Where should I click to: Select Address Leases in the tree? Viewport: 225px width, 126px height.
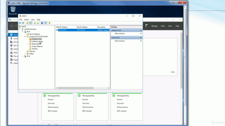click(x=38, y=41)
